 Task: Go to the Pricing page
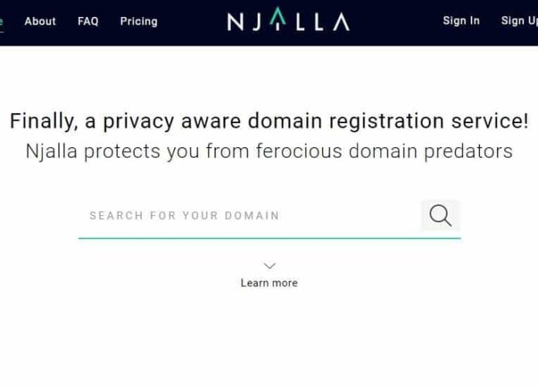139,22
